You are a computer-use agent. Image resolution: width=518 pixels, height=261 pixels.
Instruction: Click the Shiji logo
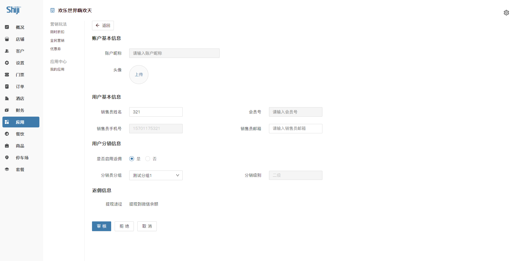[13, 10]
